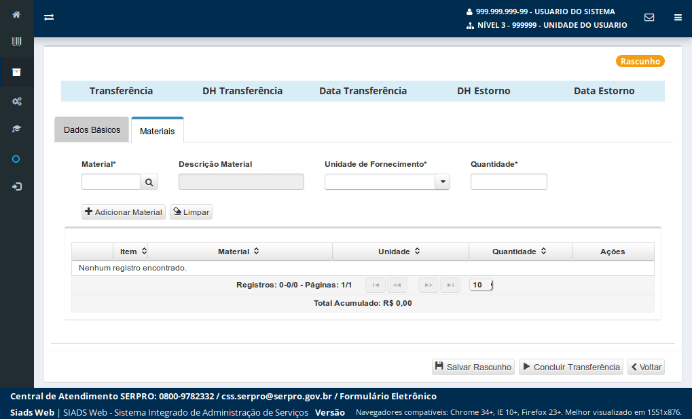Click Concluir Transferência button
The image size is (692, 419).
pyautogui.click(x=571, y=367)
